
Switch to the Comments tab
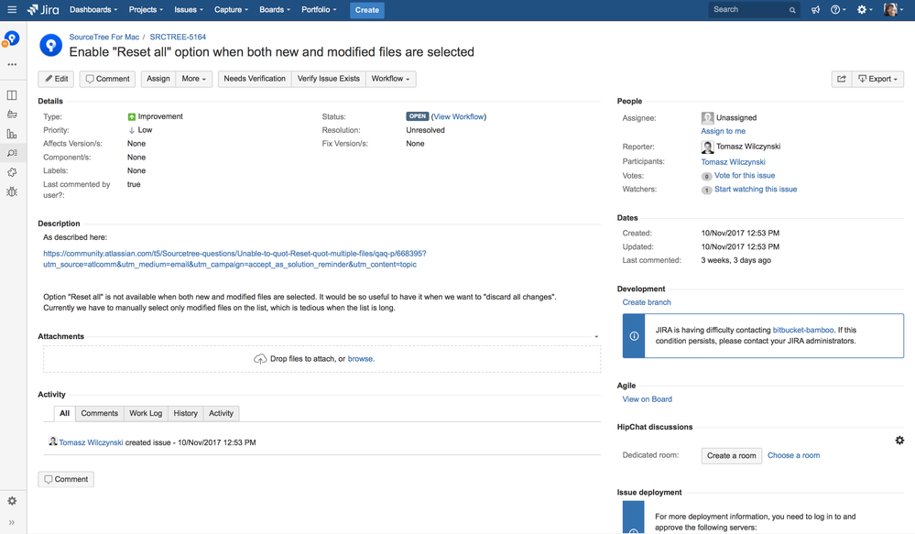click(x=99, y=413)
